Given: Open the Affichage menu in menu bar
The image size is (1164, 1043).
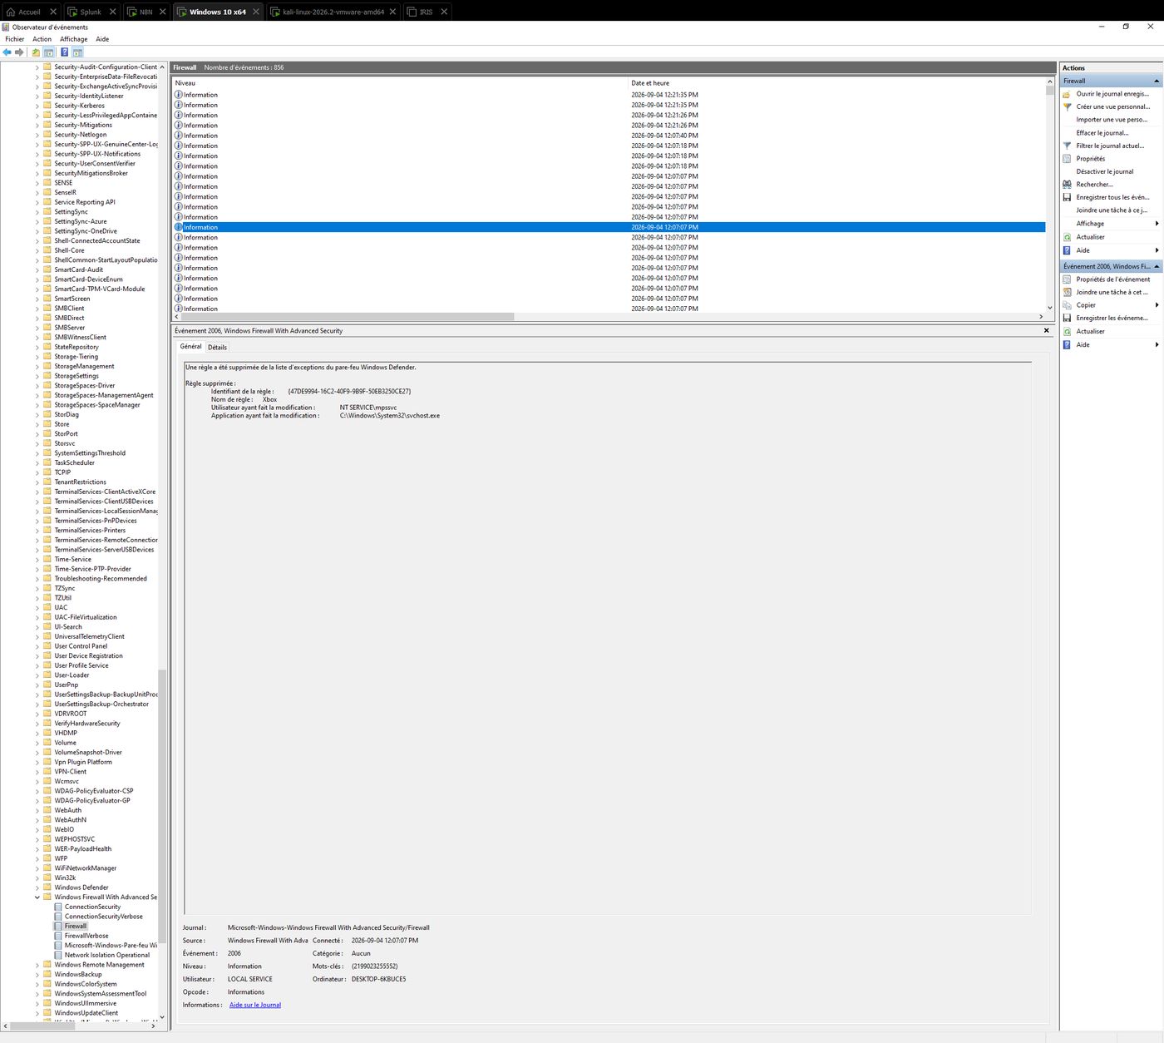Looking at the screenshot, I should click(x=73, y=39).
